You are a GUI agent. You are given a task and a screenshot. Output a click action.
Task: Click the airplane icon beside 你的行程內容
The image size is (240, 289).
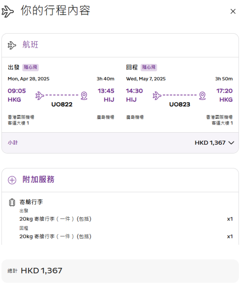tap(8, 12)
